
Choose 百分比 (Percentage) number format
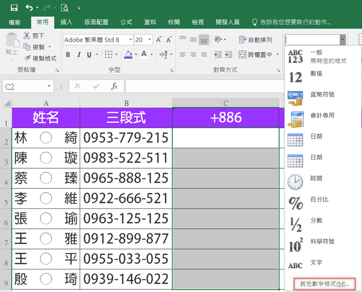tap(317, 199)
